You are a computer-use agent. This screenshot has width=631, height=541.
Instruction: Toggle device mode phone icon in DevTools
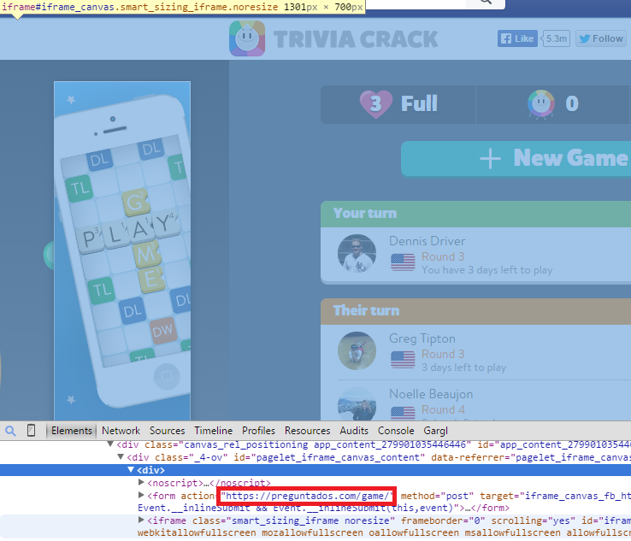32,431
